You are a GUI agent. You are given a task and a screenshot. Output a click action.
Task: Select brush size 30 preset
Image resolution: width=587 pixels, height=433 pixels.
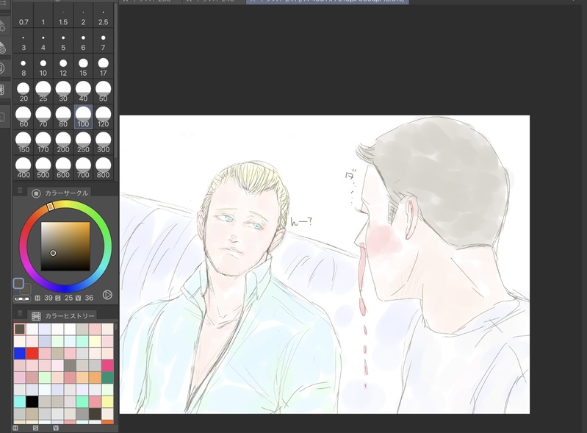tap(63, 92)
